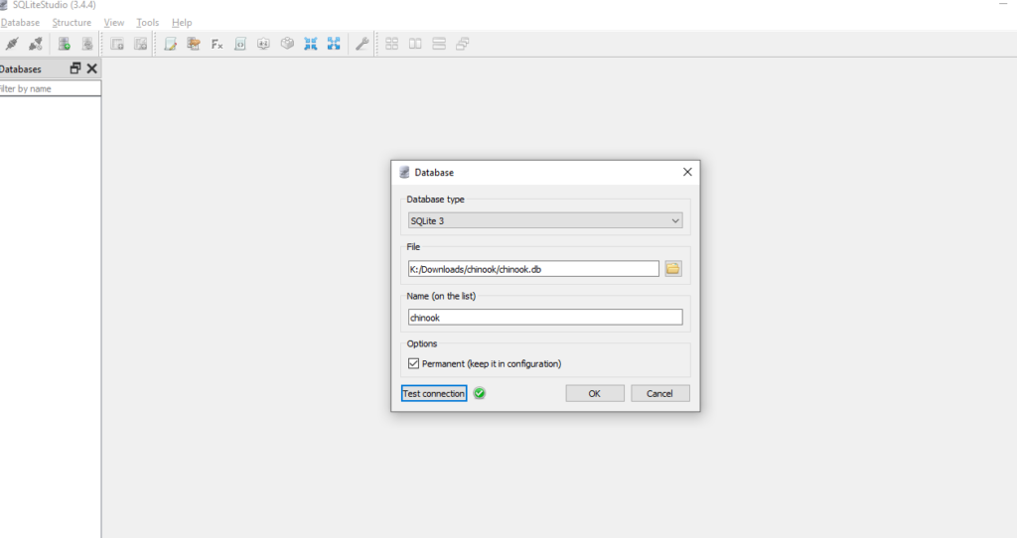The width and height of the screenshot is (1017, 538).
Task: Confirm the dialog with OK
Action: coord(594,394)
